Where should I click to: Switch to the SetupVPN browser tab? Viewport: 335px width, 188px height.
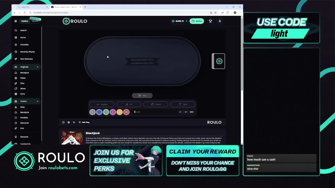[x=31, y=7]
